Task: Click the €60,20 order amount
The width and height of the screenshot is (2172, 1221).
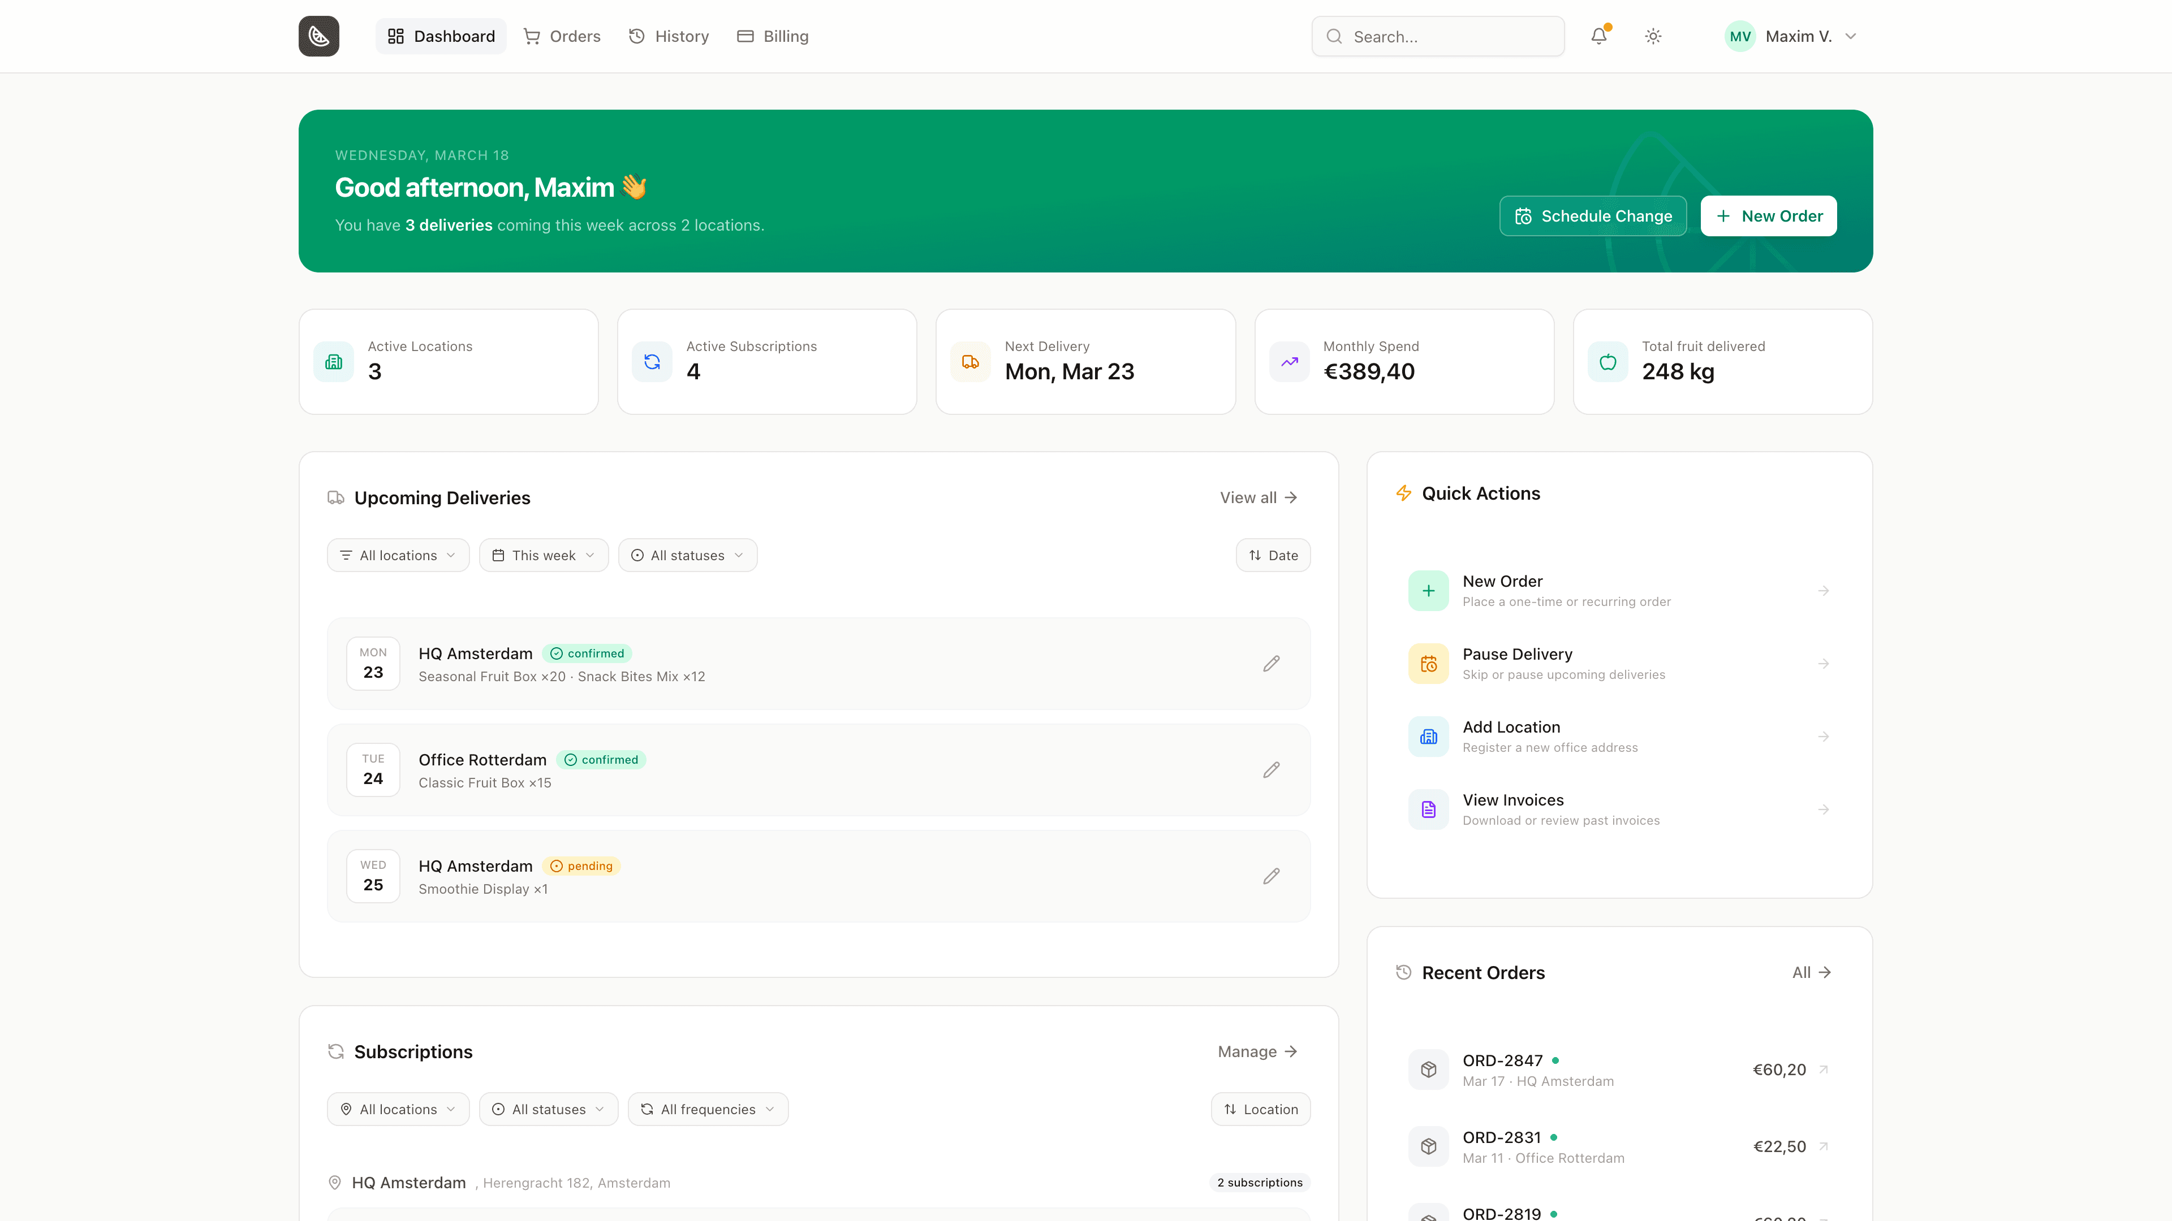Action: click(1779, 1070)
